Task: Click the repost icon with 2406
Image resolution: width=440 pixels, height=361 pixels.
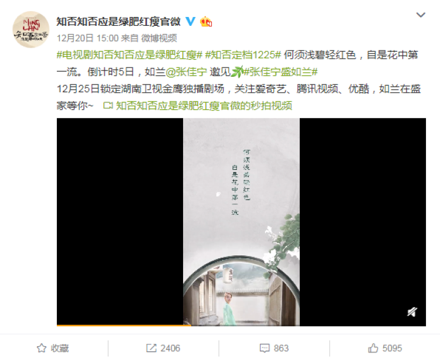Action: pos(151,348)
